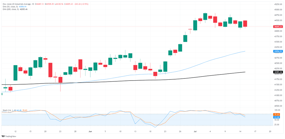This screenshot has width=285, height=139.
Task: Select the Jun label on date axis
Action: (x=90, y=131)
